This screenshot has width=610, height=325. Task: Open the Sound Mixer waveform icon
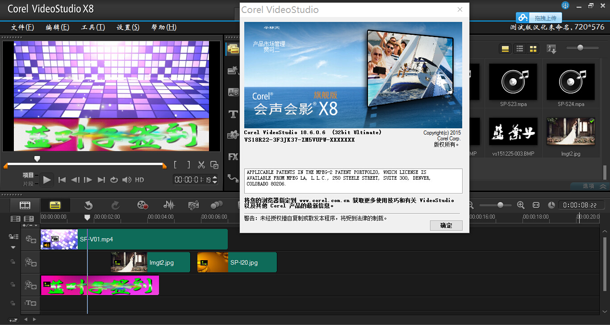click(168, 205)
